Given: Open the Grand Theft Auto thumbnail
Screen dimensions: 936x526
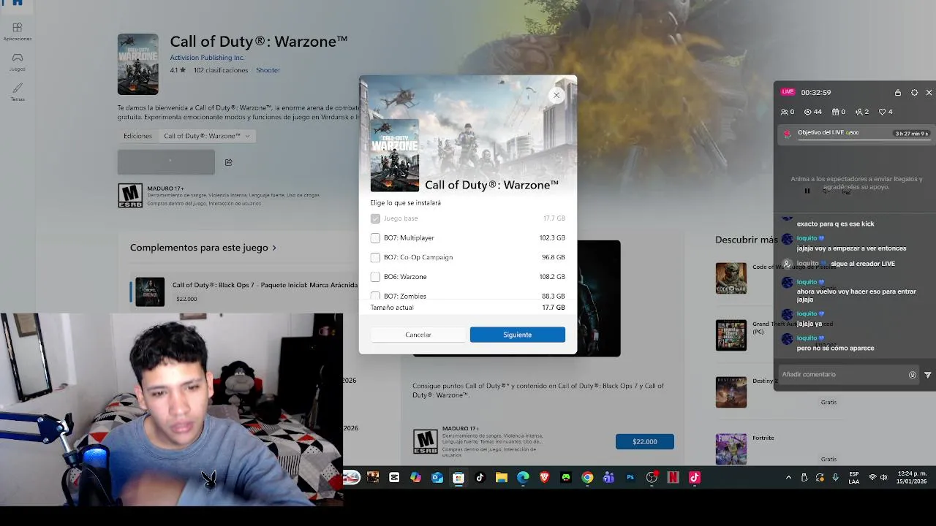Looking at the screenshot, I should point(731,335).
